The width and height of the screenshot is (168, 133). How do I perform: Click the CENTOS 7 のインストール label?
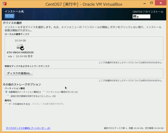(148, 12)
